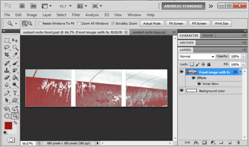Click the Actual Pixels button
The image size is (249, 147).
(152, 24)
